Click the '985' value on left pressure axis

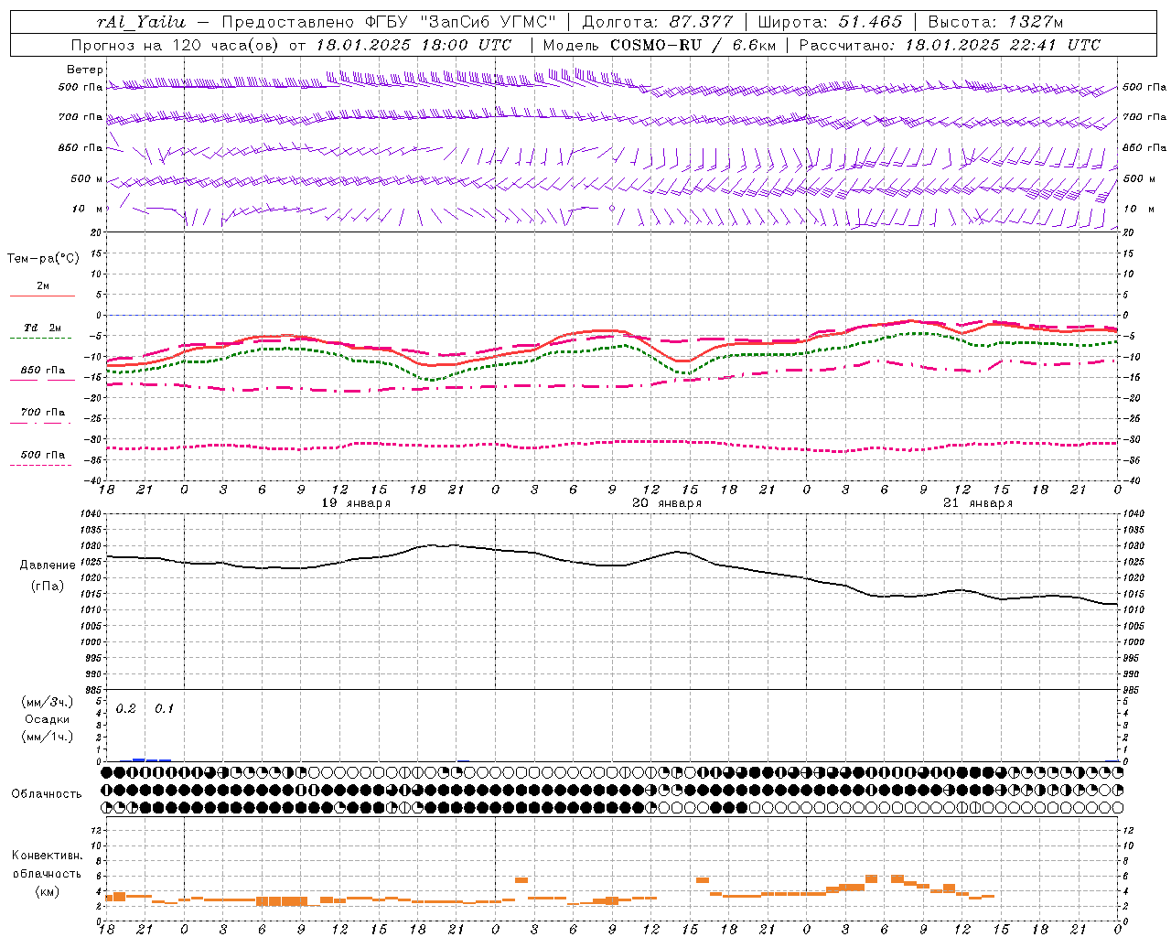(x=94, y=690)
